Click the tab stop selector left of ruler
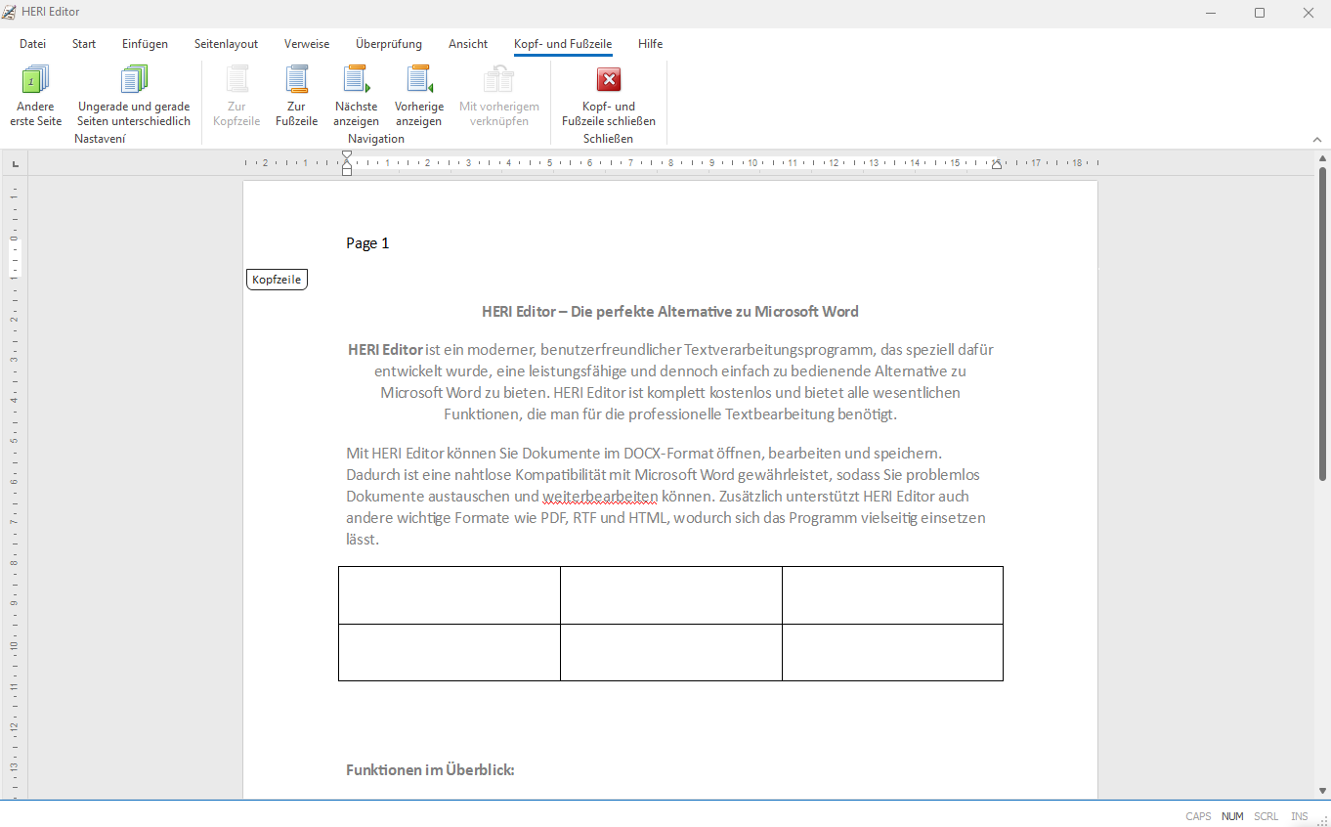Screen dimensions: 1331x827 click(x=15, y=163)
